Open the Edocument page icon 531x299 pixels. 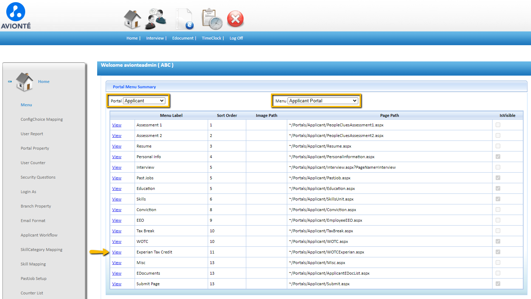[185, 19]
